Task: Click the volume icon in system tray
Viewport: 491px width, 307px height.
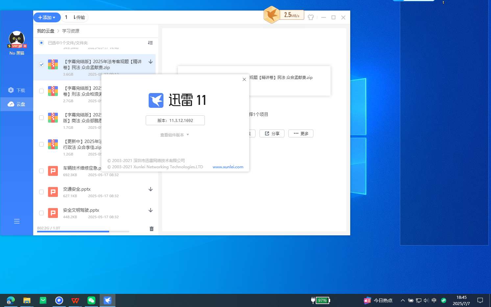Action: tap(427, 300)
